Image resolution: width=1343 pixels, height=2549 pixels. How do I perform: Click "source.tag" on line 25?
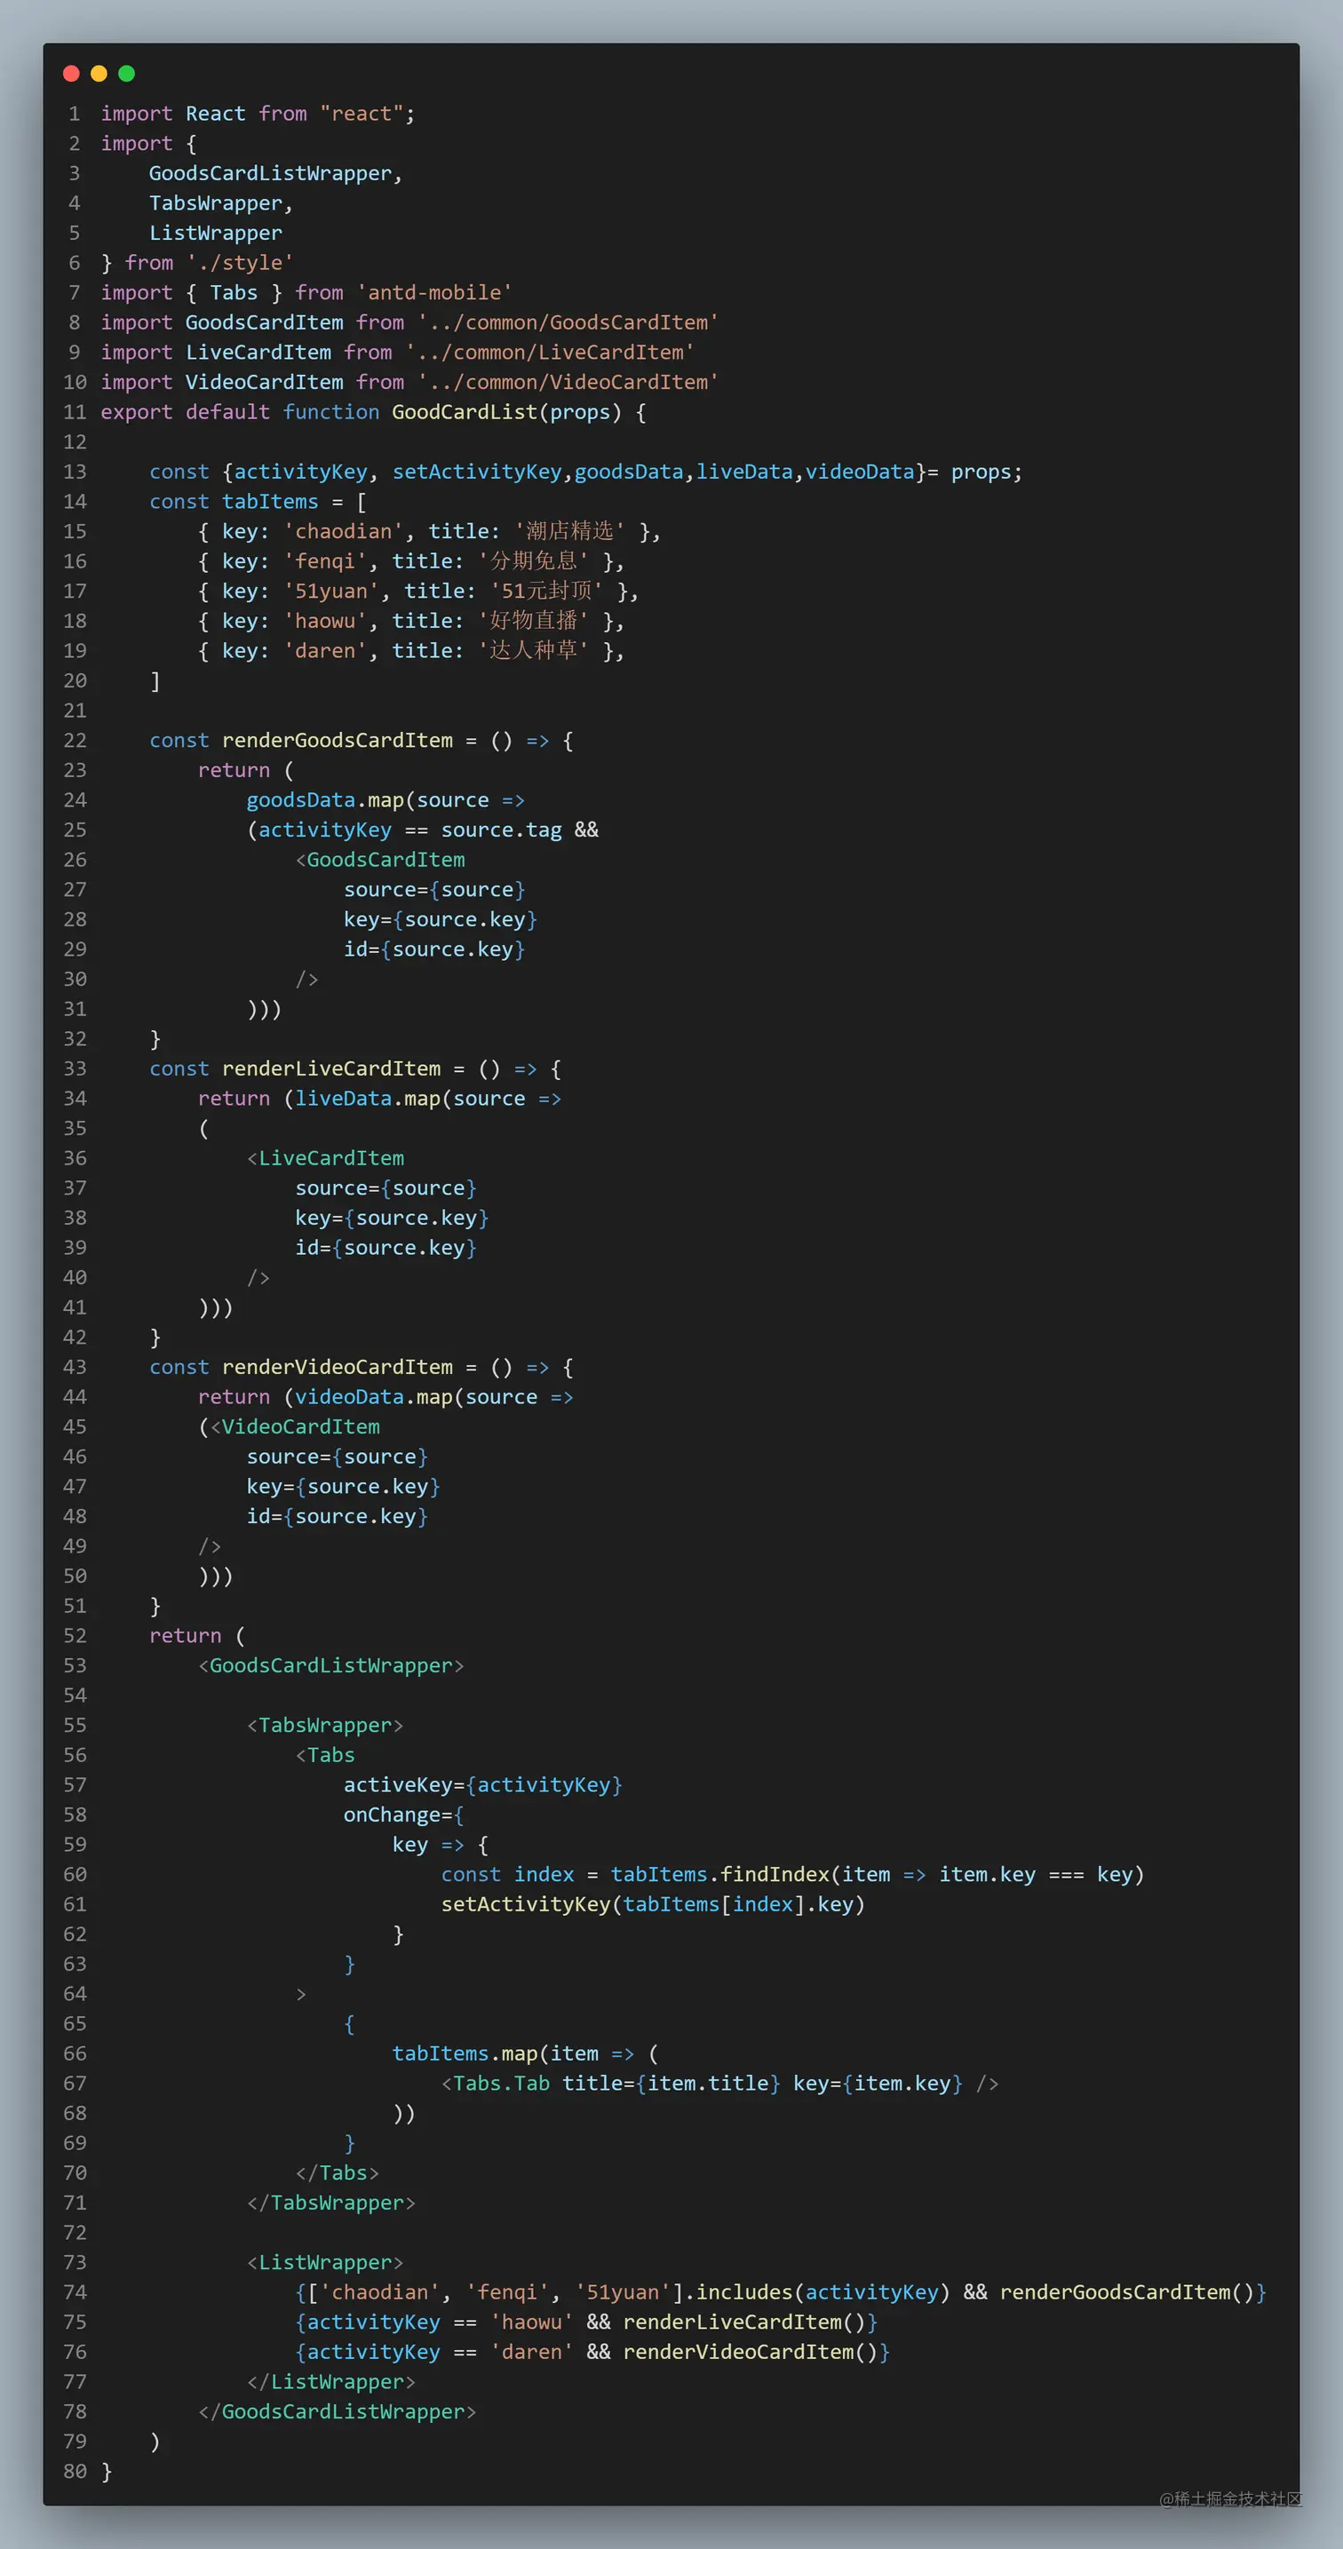[x=501, y=830]
